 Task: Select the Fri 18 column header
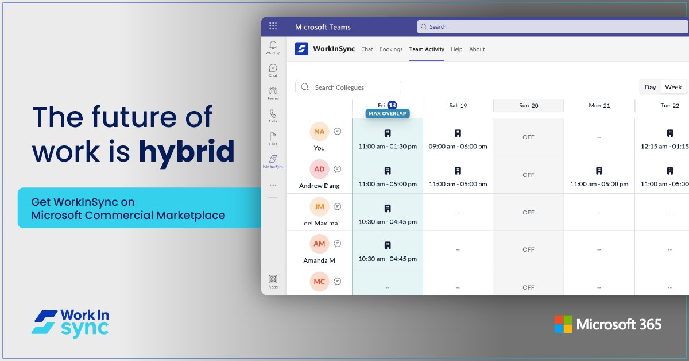[388, 105]
